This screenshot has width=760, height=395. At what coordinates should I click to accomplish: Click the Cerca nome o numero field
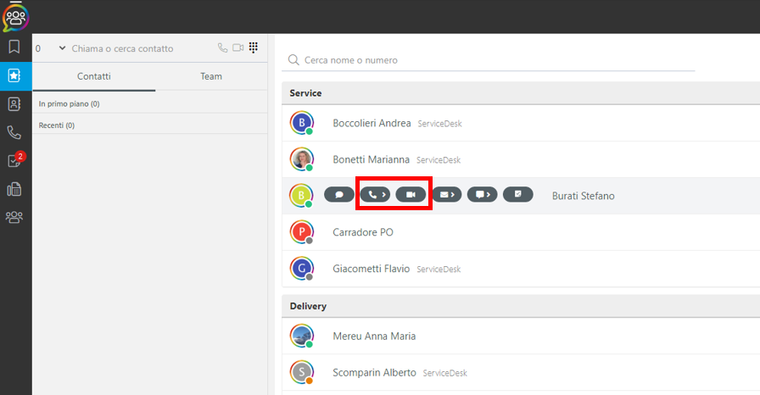488,60
